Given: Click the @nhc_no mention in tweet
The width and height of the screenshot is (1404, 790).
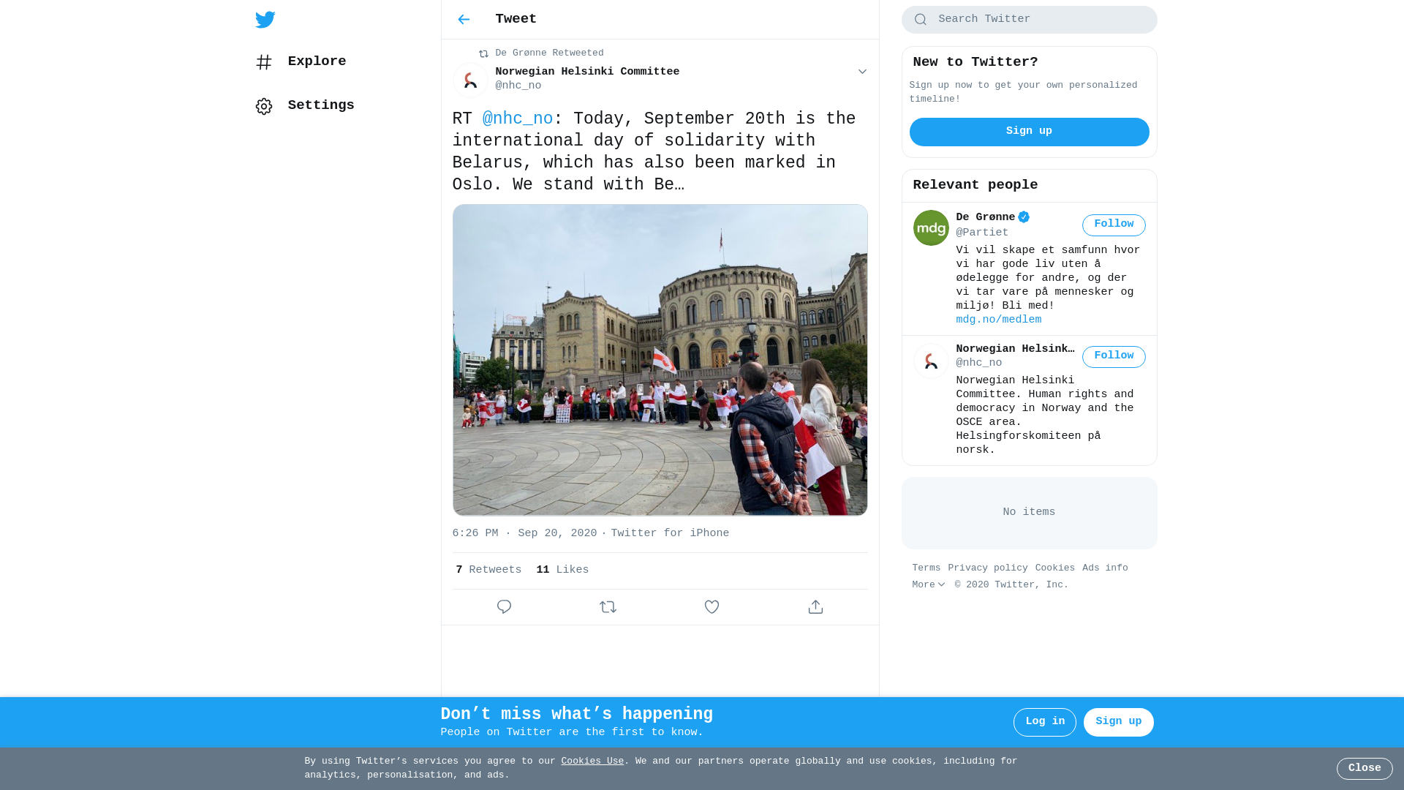Looking at the screenshot, I should pos(517,119).
